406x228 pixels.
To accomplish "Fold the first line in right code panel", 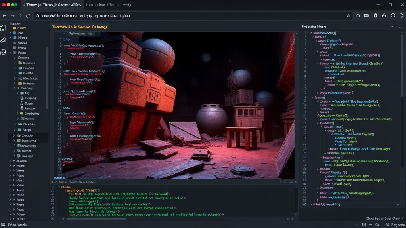I will 311,33.
